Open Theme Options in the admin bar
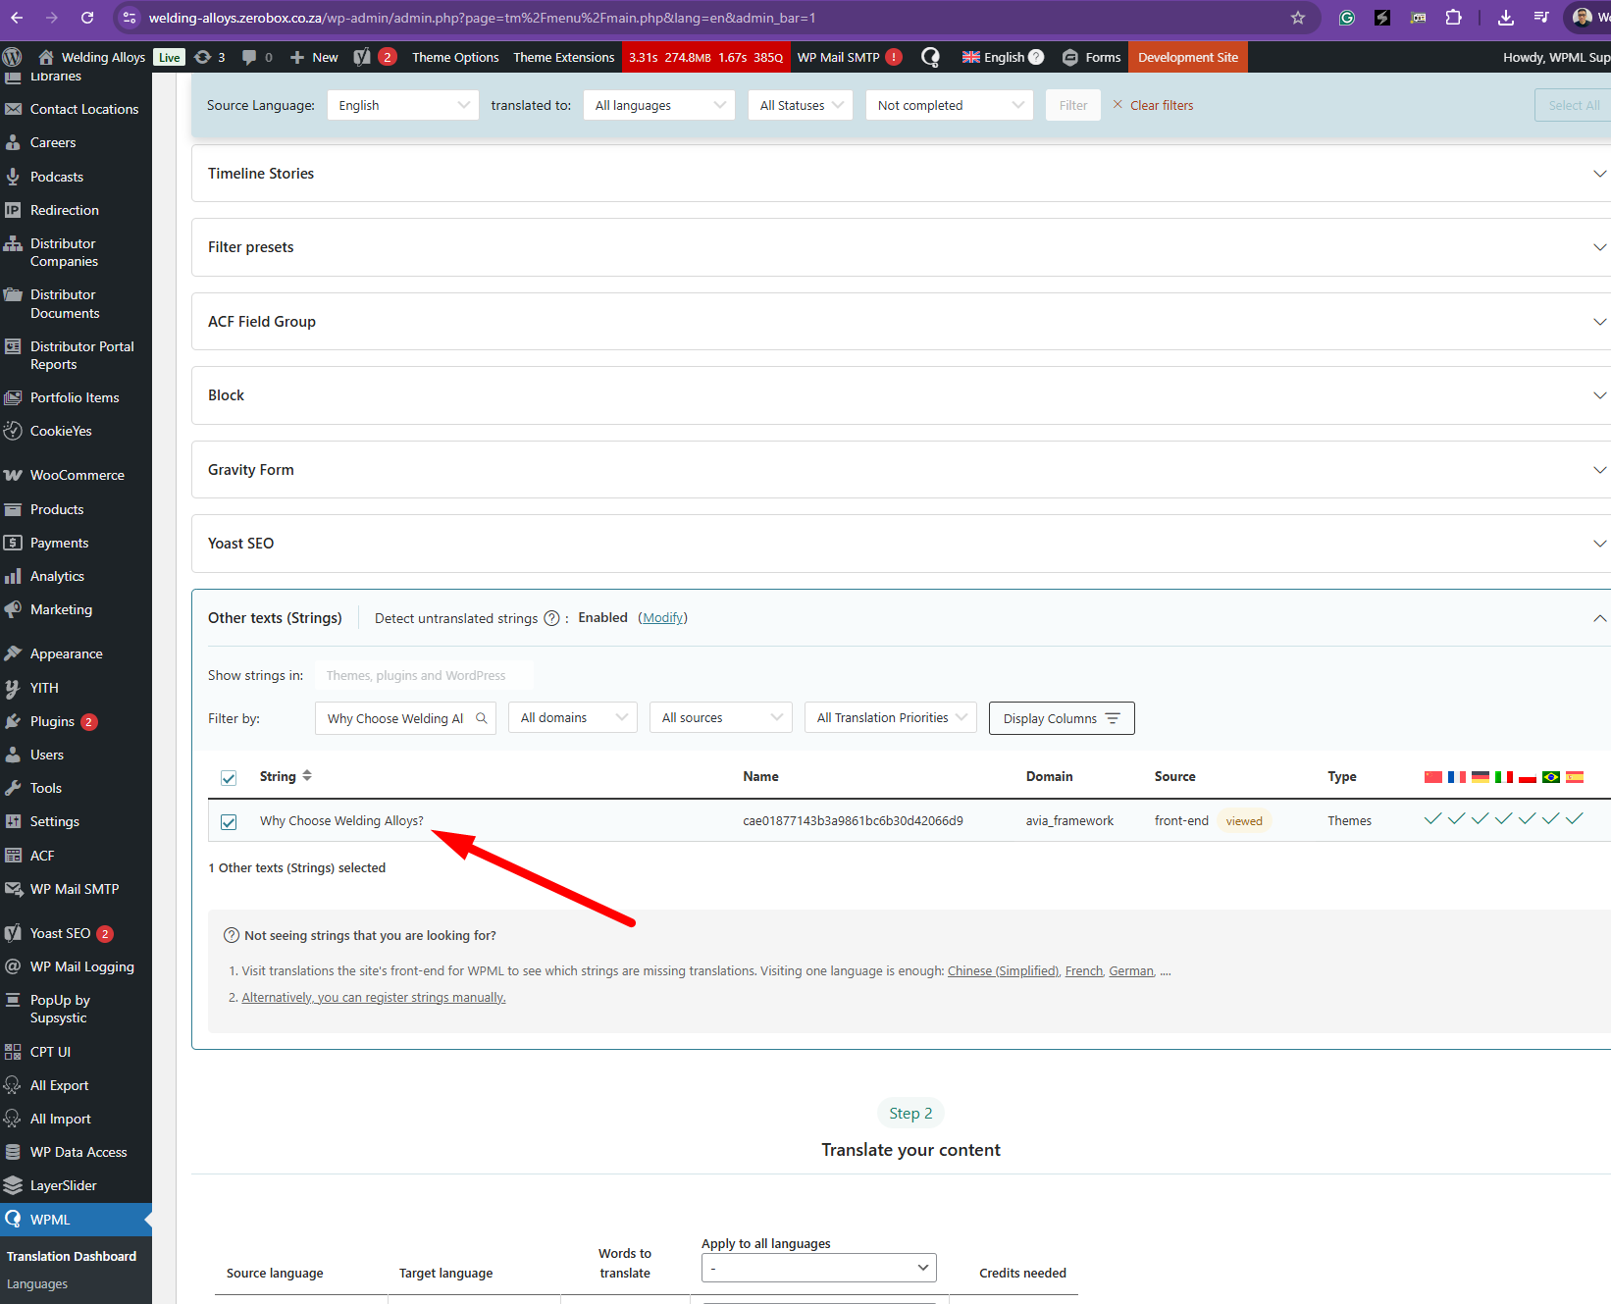 tap(455, 57)
